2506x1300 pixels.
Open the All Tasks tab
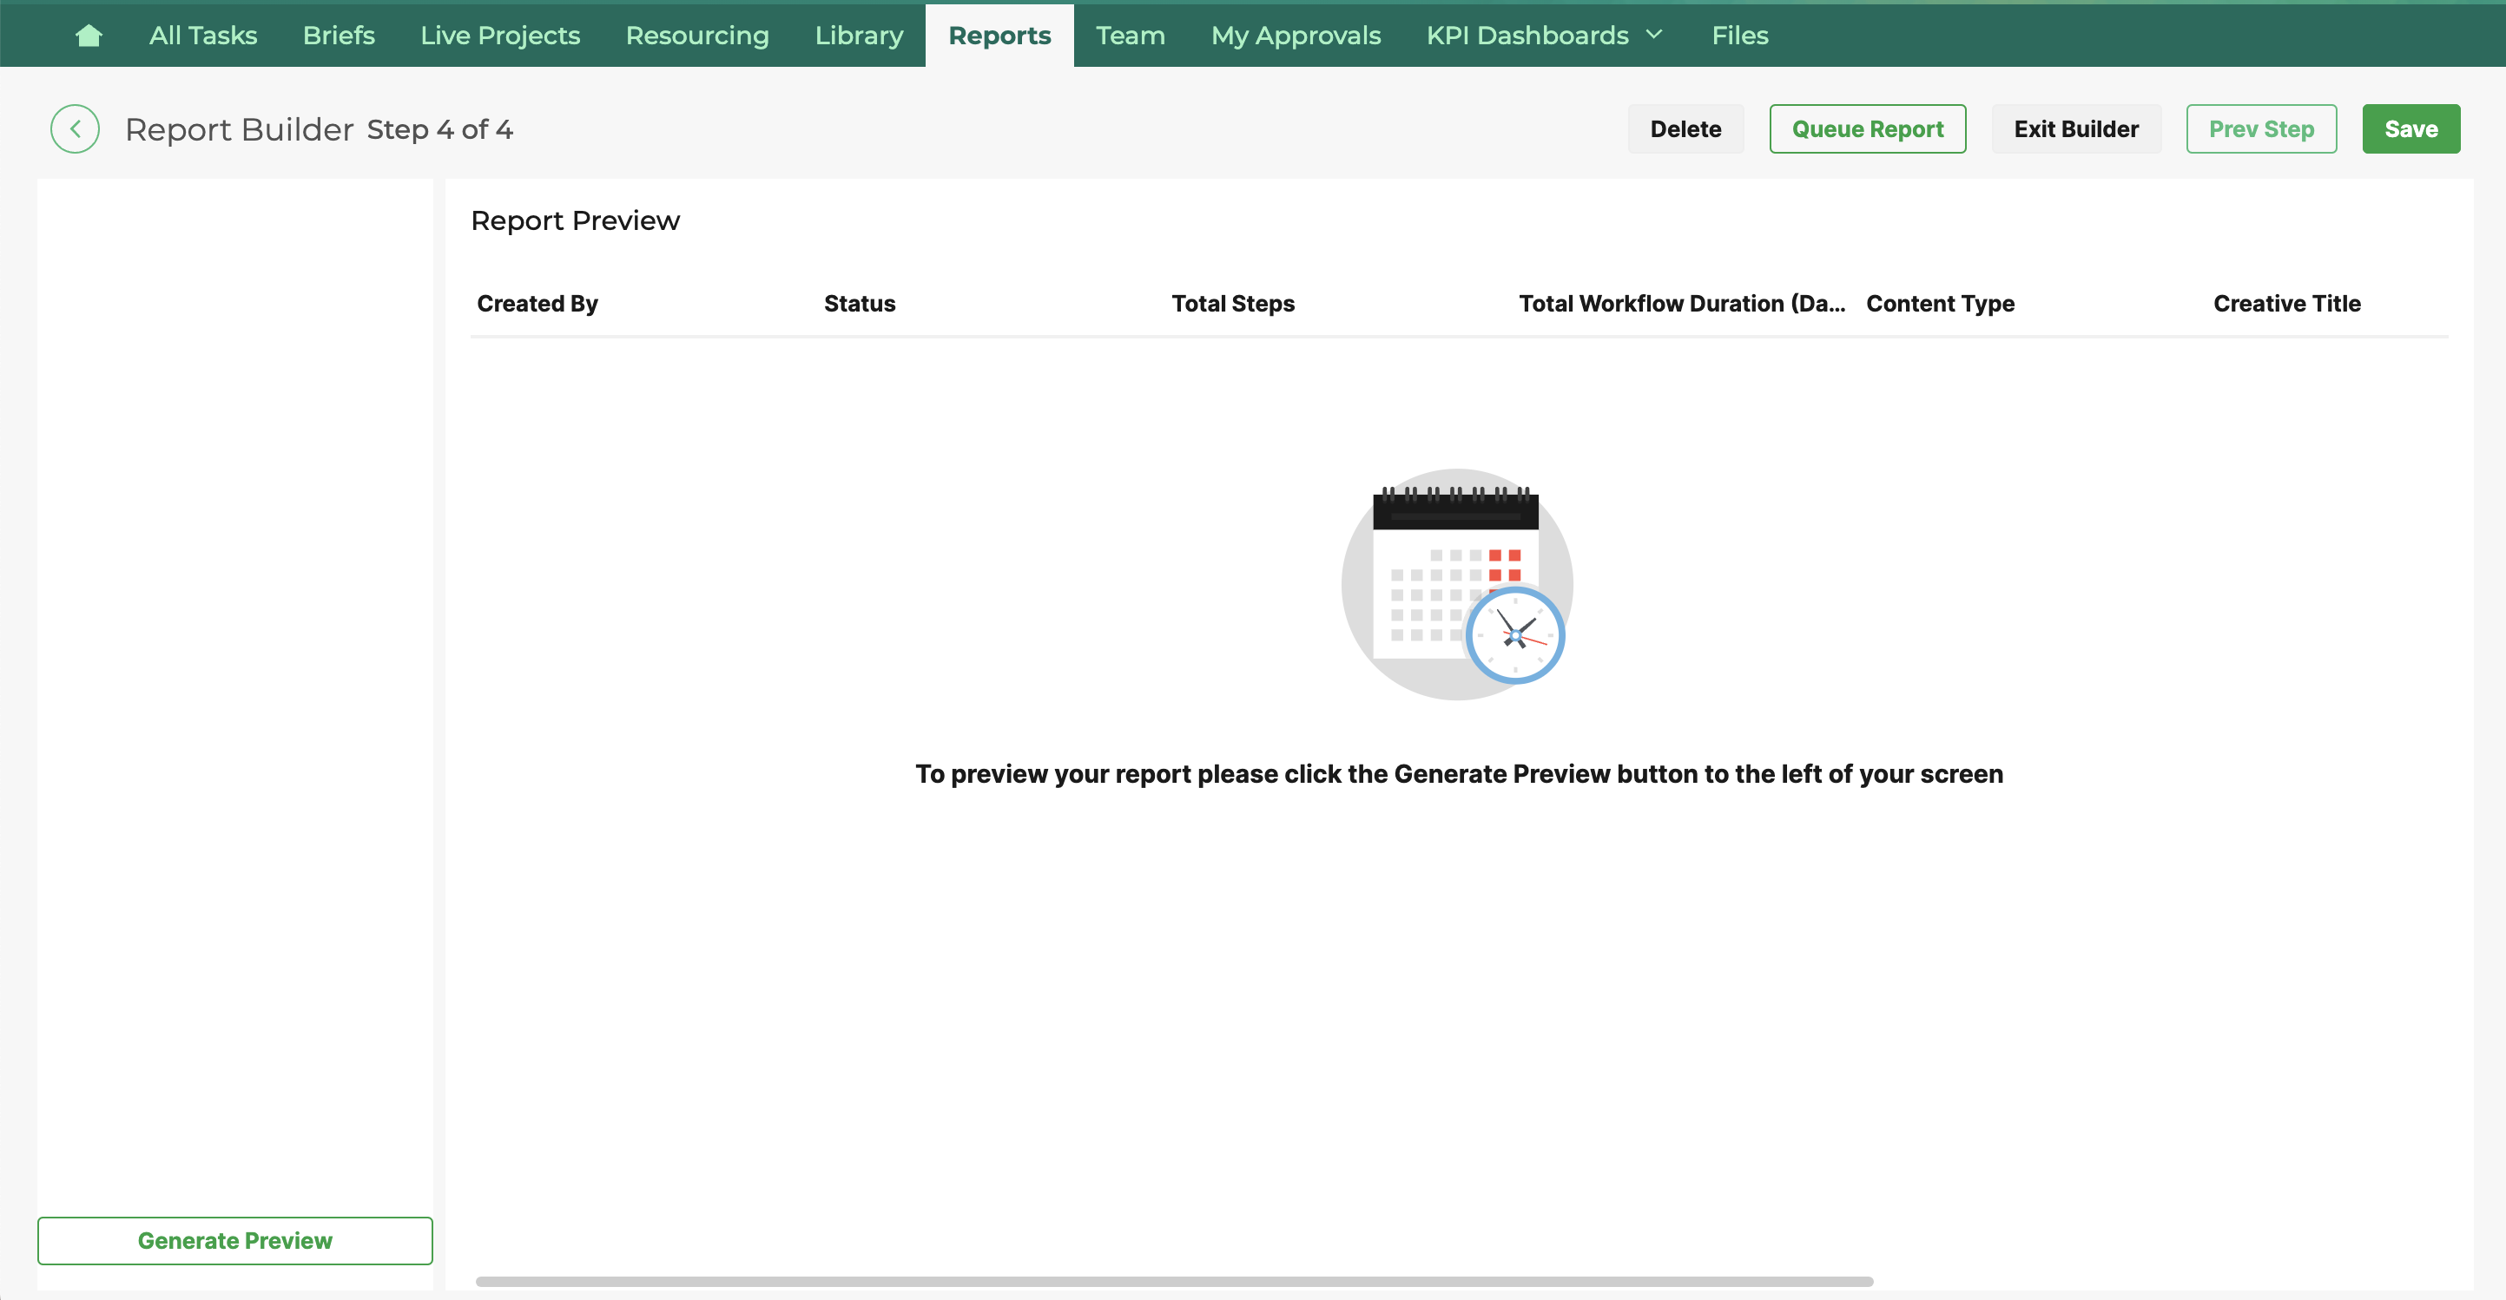202,36
